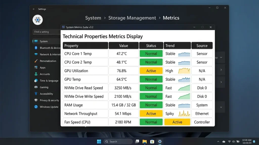Expand the top dropdown chevron in Settings

(221, 58)
